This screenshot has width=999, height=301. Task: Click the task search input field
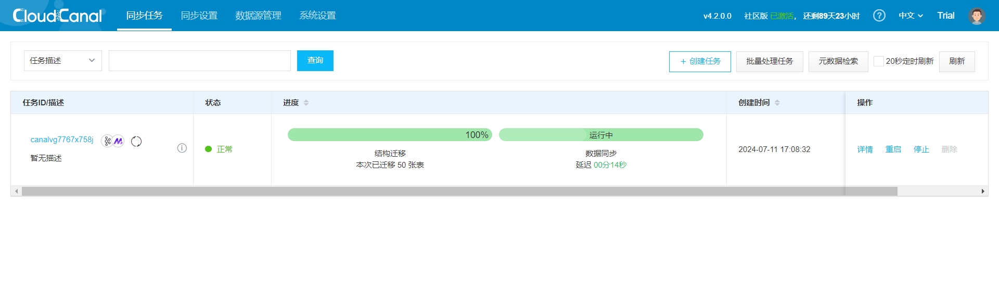199,61
